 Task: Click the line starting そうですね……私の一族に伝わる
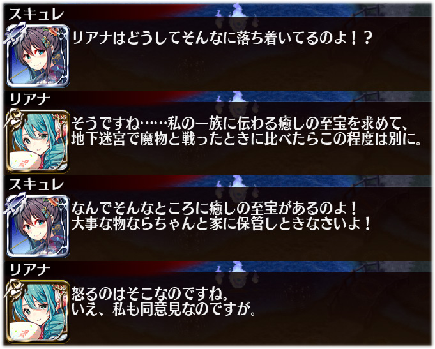click(240, 123)
